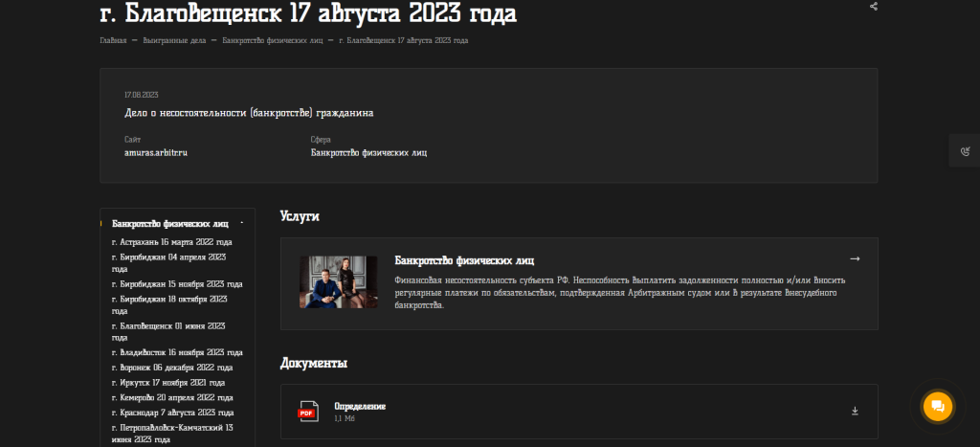Click the arrow on the service card
This screenshot has height=447, width=980.
[855, 258]
